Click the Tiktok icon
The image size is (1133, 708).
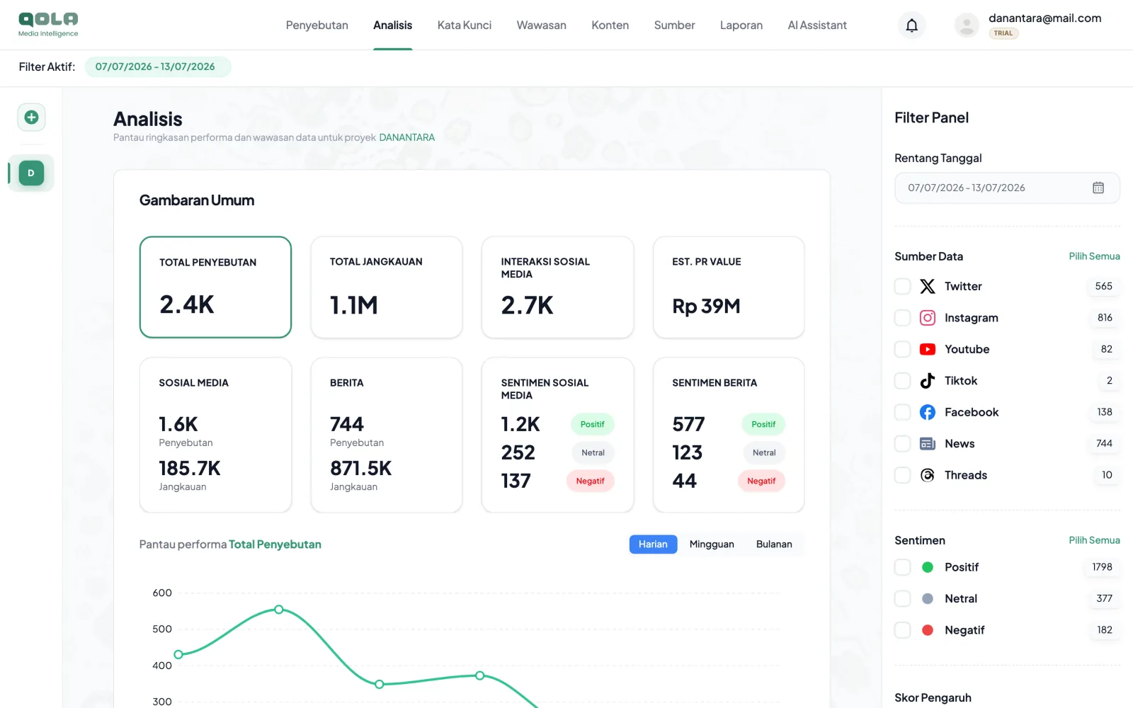(928, 381)
